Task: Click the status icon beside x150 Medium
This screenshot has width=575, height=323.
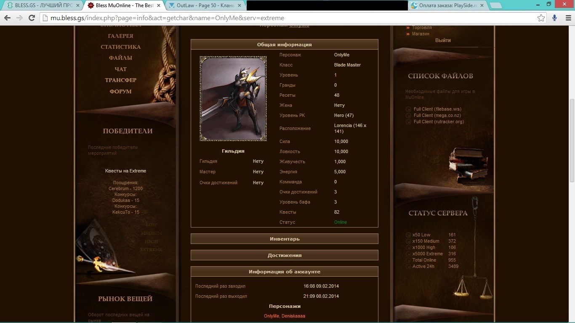Action: click(408, 241)
